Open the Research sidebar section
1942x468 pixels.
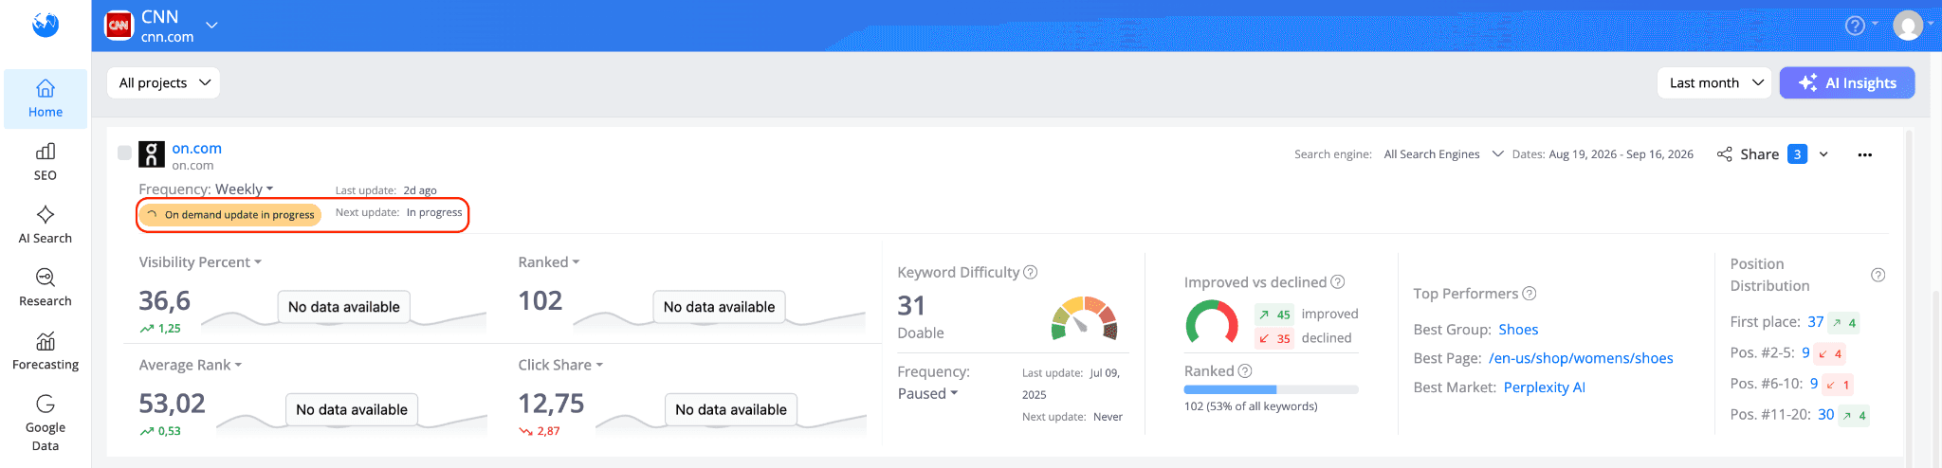point(46,288)
